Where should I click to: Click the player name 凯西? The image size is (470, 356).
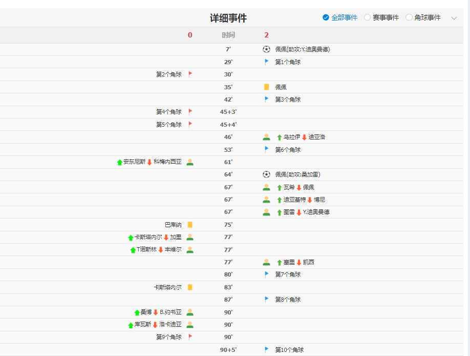(x=308, y=262)
